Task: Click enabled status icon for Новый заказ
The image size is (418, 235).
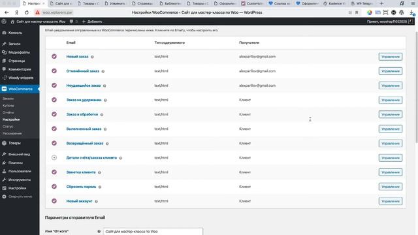Action: pos(54,57)
